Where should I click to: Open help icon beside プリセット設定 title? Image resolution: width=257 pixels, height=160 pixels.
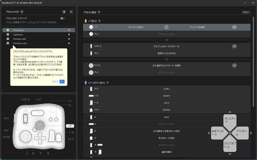[x=99, y=12]
